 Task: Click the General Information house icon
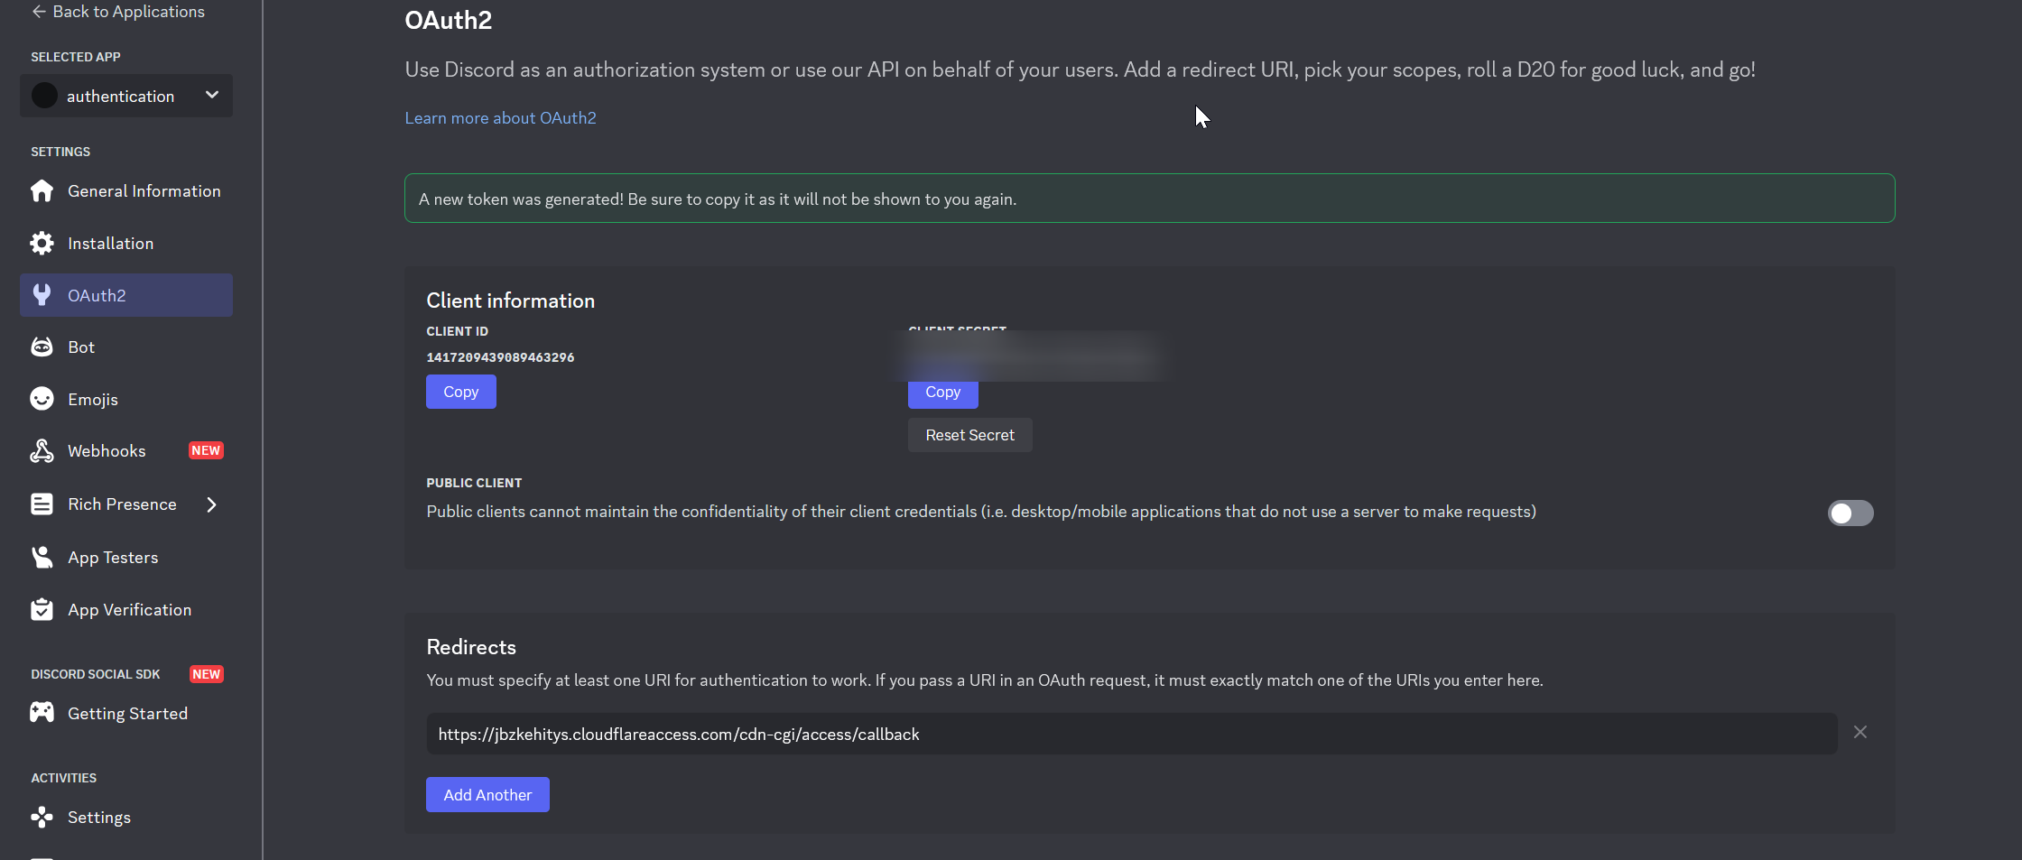tap(42, 191)
